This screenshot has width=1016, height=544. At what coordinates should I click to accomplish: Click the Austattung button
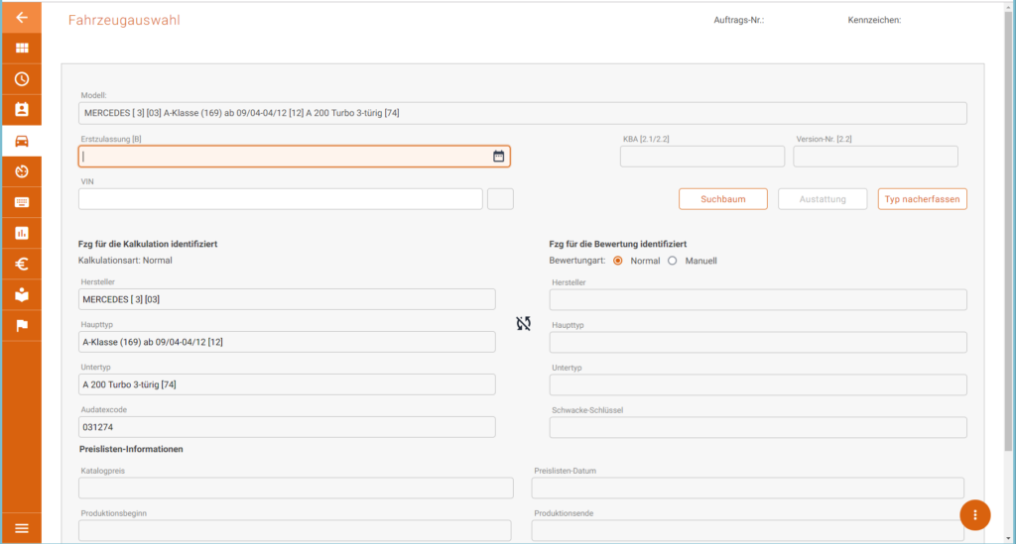tap(823, 199)
